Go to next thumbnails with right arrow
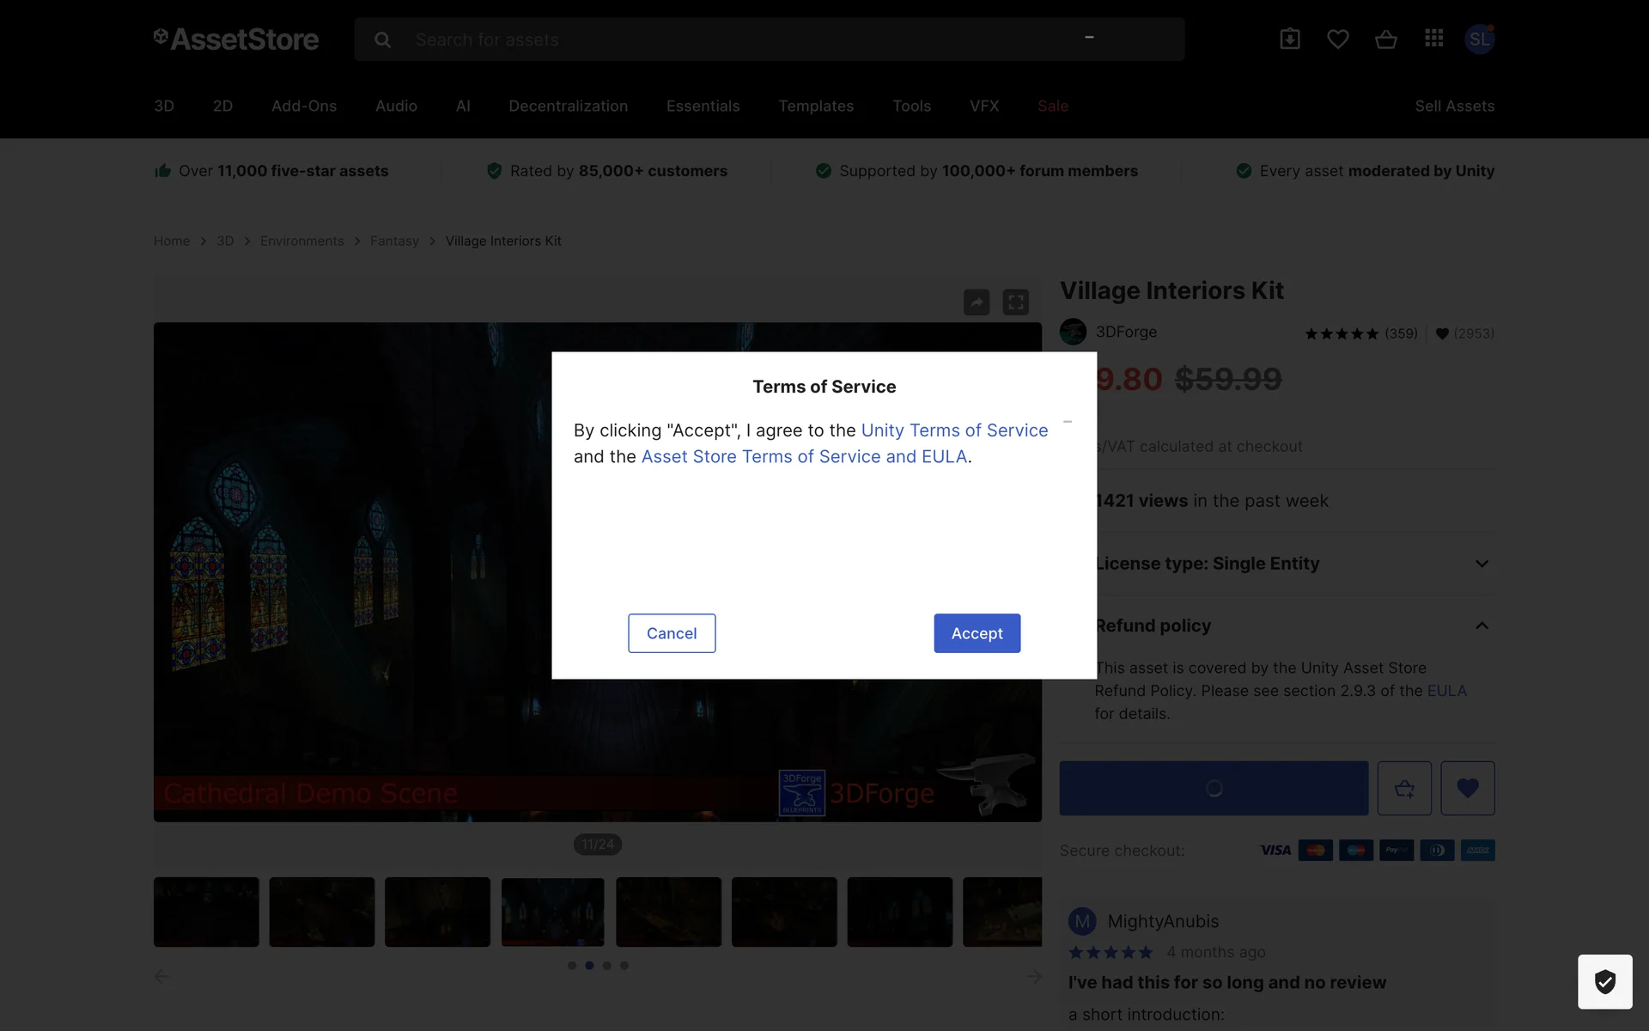 1033,977
